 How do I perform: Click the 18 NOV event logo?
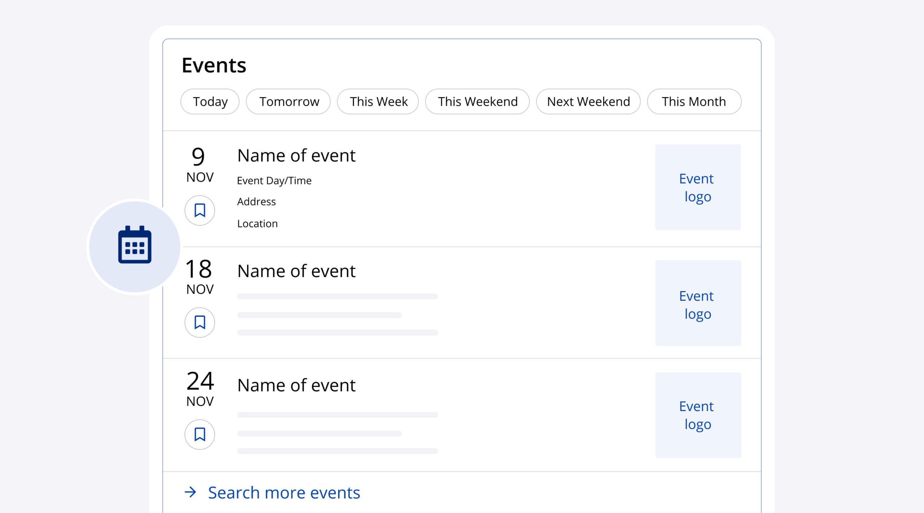point(698,303)
